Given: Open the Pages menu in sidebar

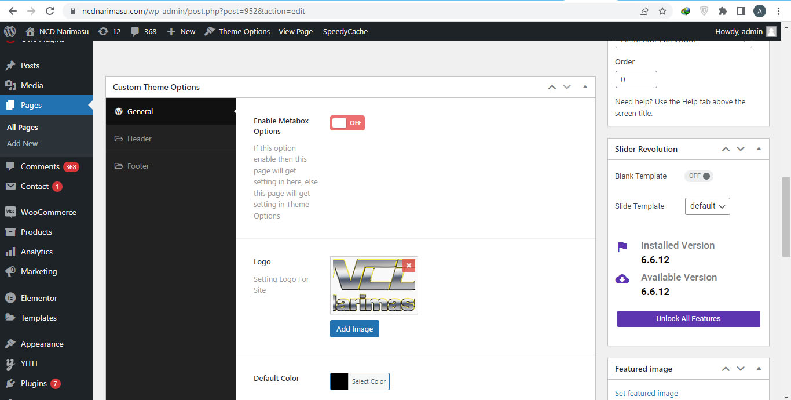Looking at the screenshot, I should tap(46, 105).
